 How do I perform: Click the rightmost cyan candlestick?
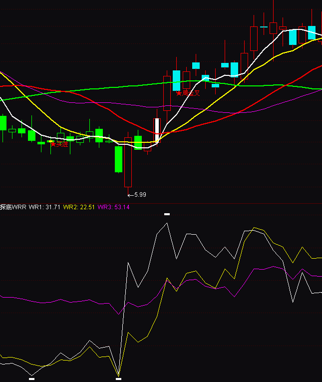312,32
